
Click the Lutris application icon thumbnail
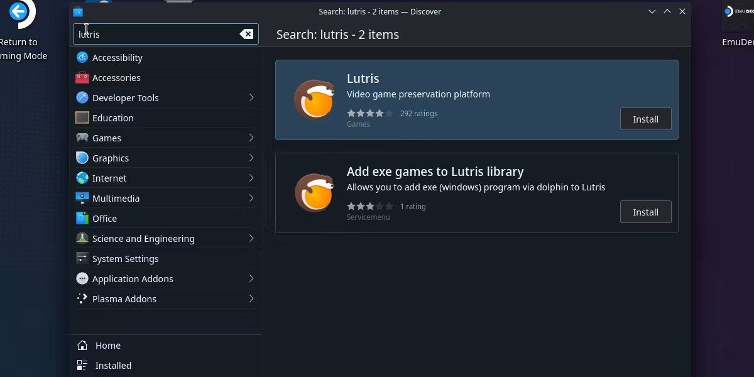pos(314,99)
